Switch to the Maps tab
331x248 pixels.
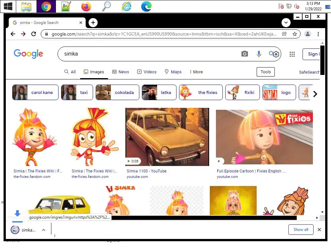[x=173, y=72]
